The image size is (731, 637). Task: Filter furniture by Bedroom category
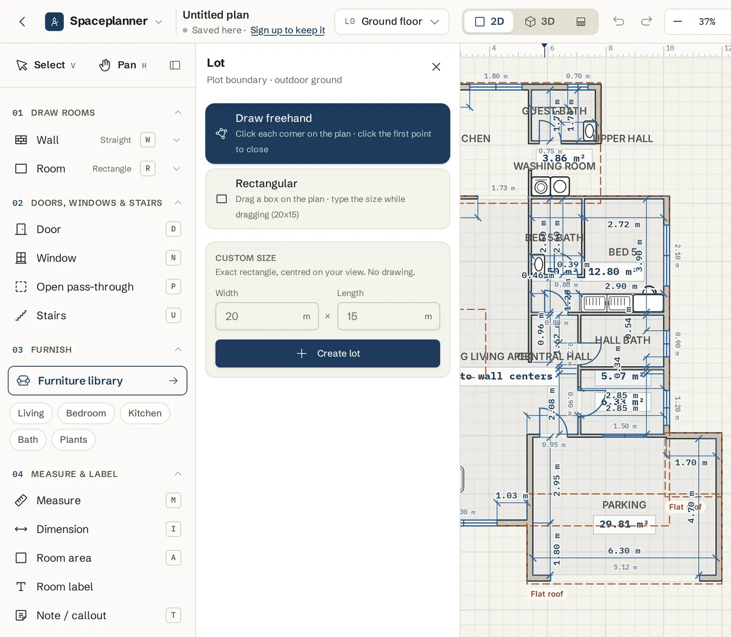(86, 413)
